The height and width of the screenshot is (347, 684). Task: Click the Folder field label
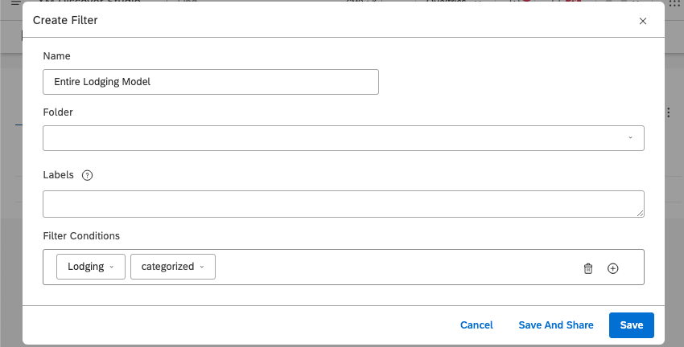coord(58,112)
